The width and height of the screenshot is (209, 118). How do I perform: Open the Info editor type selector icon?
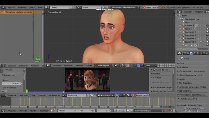coord(4,8)
